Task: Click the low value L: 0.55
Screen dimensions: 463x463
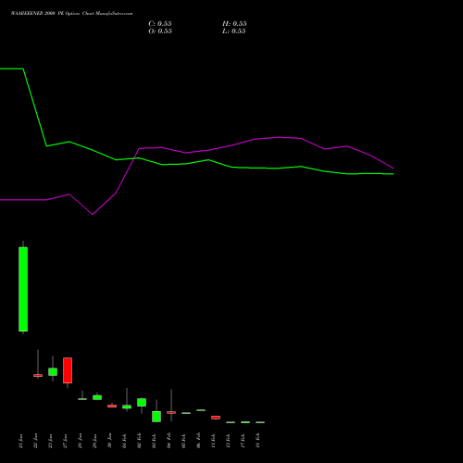Action: [234, 31]
